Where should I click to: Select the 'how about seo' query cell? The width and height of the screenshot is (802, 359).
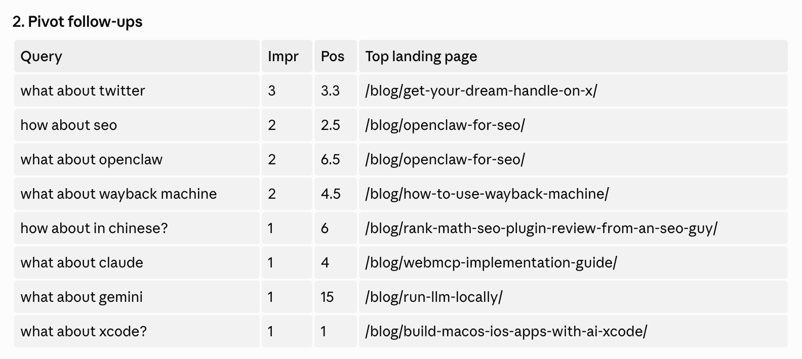click(137, 125)
